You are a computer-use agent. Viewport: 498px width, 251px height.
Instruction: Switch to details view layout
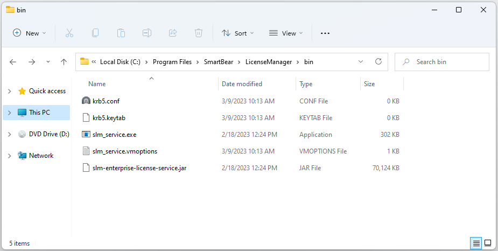(x=476, y=243)
